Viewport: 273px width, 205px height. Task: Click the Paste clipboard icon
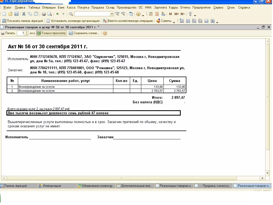36,14
